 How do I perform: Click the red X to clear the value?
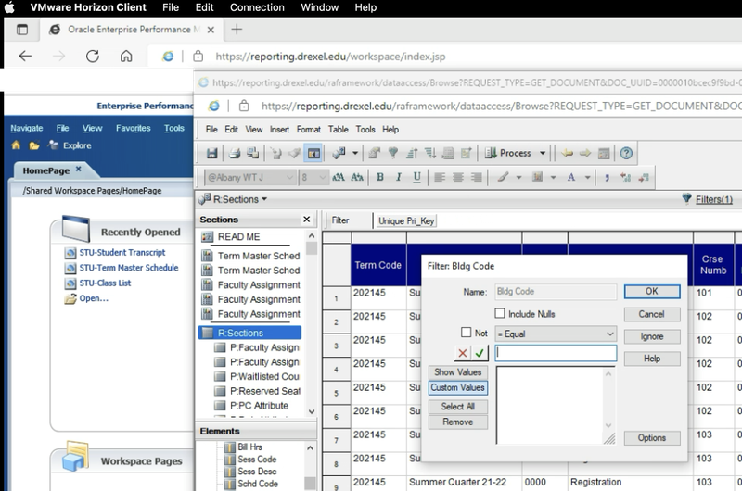[462, 353]
